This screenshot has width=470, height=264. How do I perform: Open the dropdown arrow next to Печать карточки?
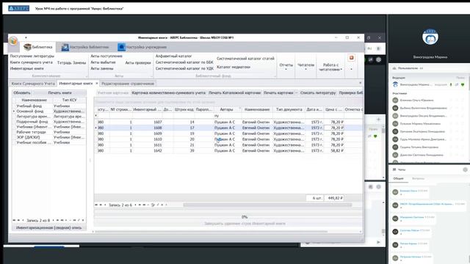pos(296,93)
